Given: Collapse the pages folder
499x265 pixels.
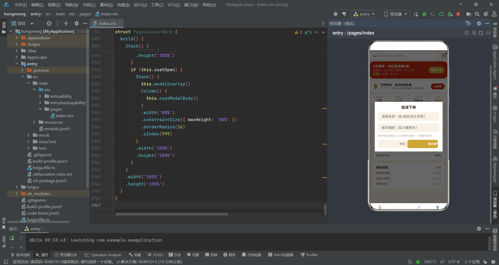Looking at the screenshot, I should tap(40, 109).
